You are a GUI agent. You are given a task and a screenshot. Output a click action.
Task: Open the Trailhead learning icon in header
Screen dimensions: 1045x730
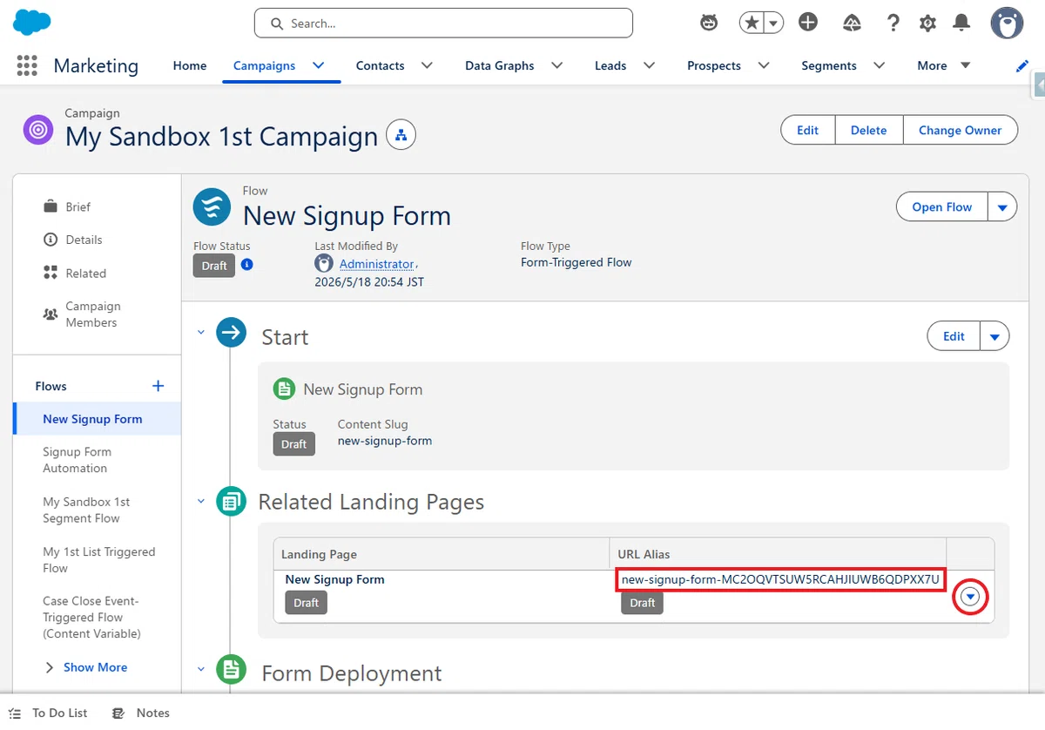pos(852,23)
